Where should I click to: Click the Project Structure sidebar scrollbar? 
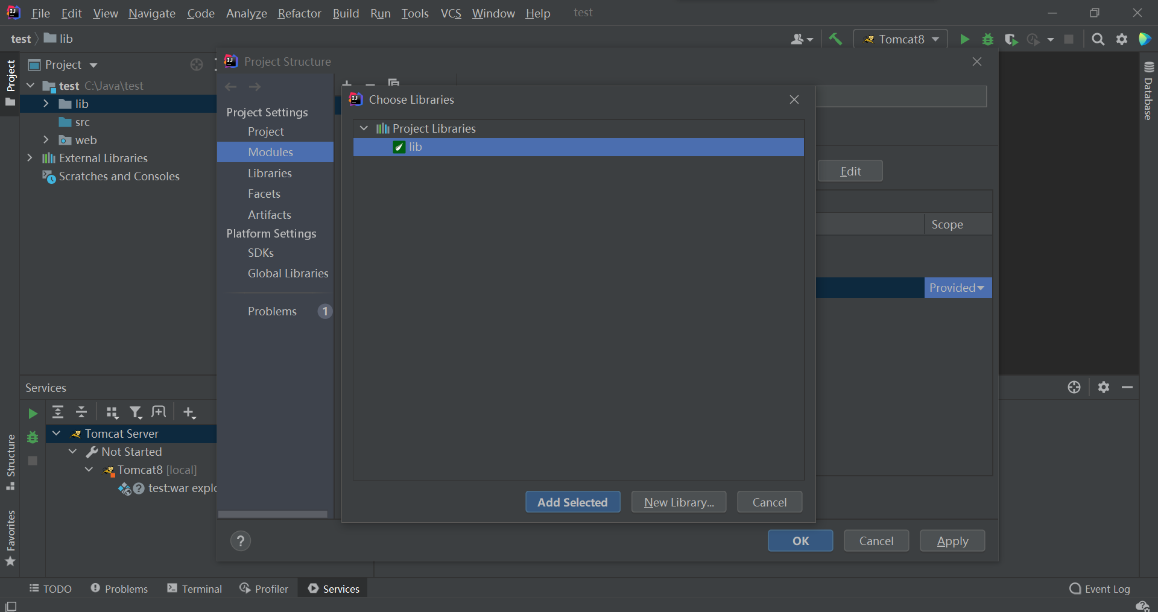(x=273, y=514)
